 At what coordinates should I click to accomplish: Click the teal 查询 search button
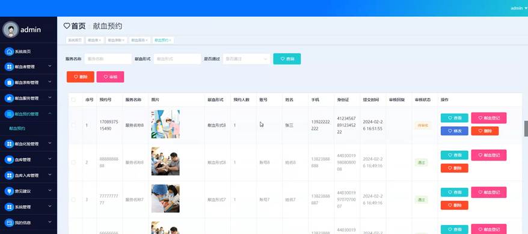pyautogui.click(x=287, y=59)
